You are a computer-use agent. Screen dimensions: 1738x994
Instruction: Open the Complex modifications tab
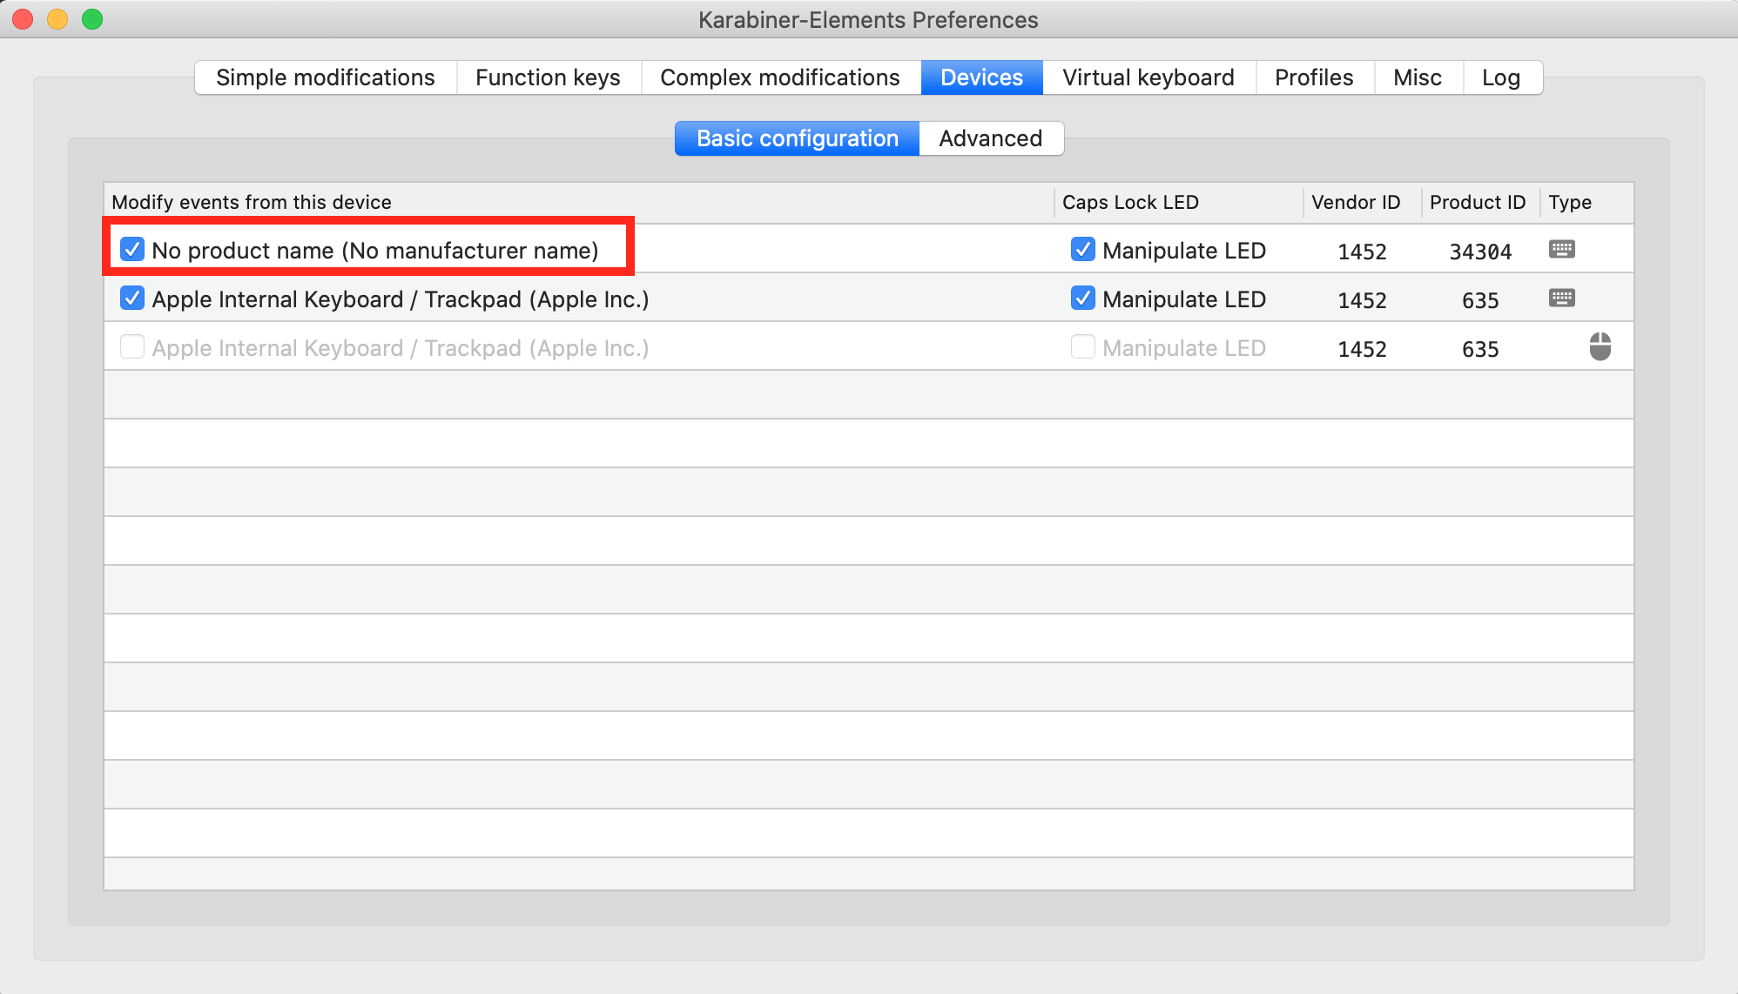click(x=780, y=77)
